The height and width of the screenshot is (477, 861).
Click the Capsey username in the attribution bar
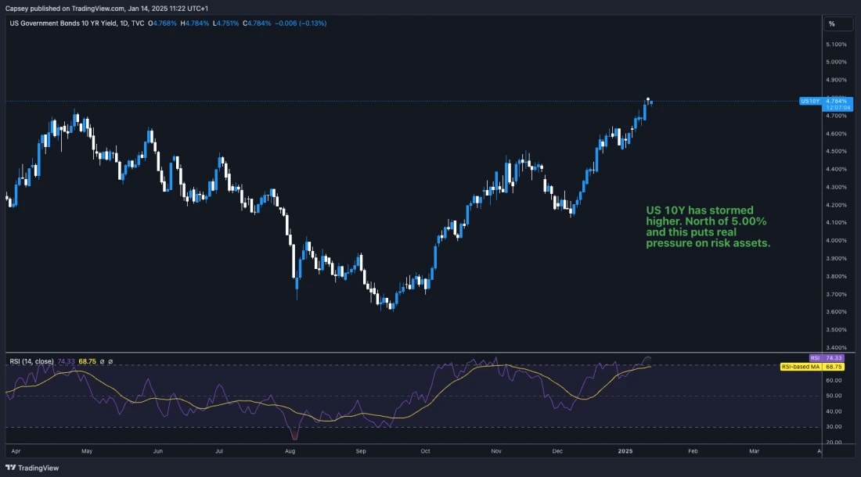point(17,6)
